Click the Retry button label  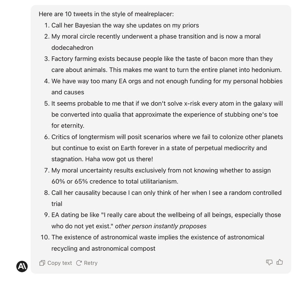pyautogui.click(x=91, y=263)
